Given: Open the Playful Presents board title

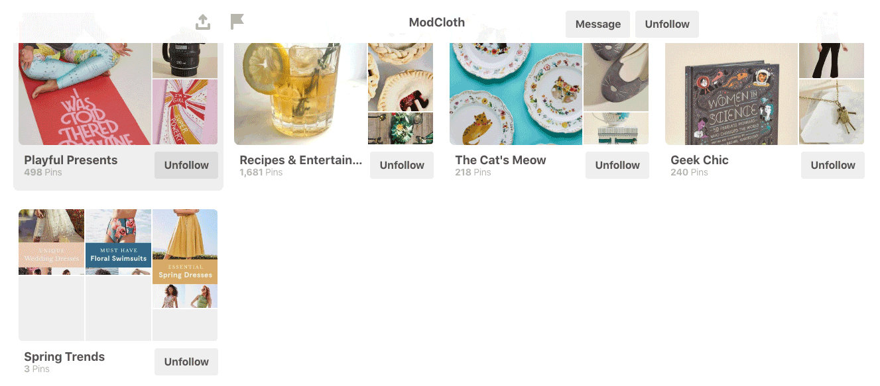Looking at the screenshot, I should (71, 160).
